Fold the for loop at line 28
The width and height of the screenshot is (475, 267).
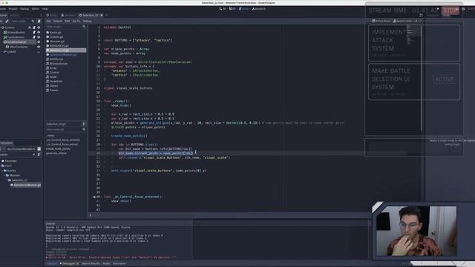click(101, 145)
